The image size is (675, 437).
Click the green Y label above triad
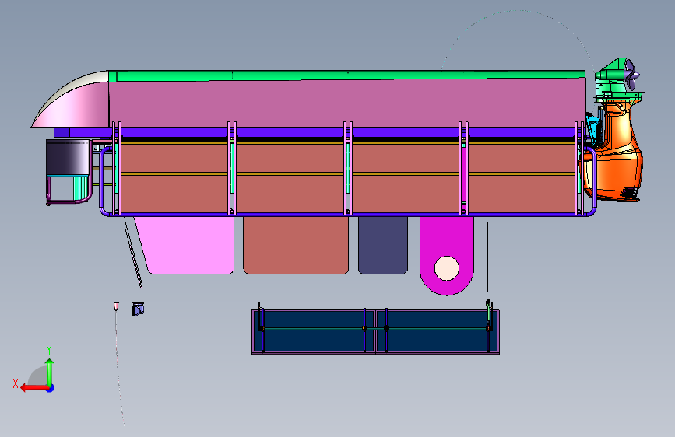point(49,350)
